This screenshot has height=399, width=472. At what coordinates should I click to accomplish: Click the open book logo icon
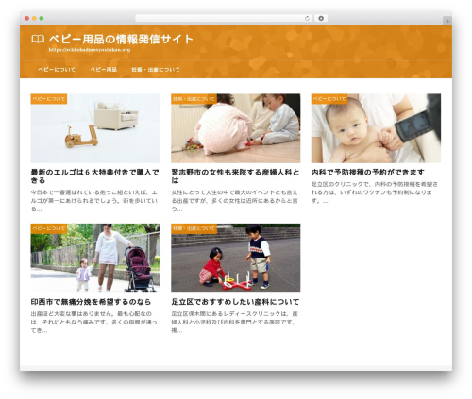point(38,40)
